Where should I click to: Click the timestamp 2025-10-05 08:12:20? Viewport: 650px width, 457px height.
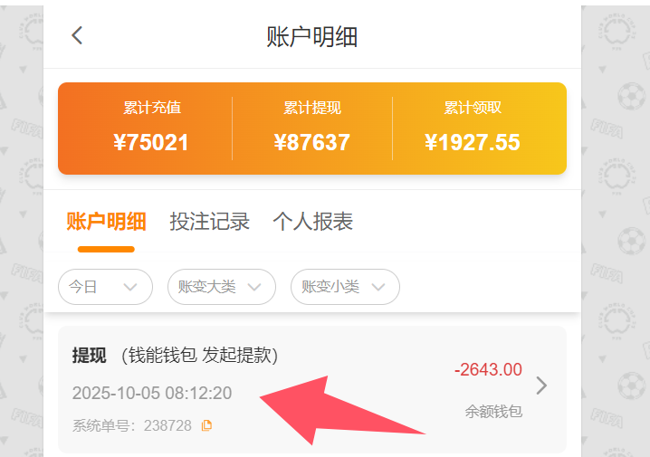click(152, 393)
